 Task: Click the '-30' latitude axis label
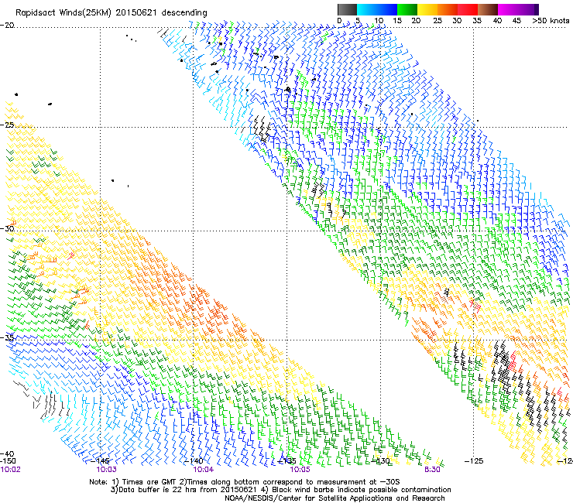coord(7,228)
